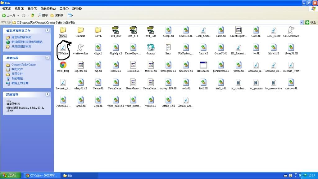Select the libcurl.dll file
The image size is (318, 179).
click(x=274, y=50)
